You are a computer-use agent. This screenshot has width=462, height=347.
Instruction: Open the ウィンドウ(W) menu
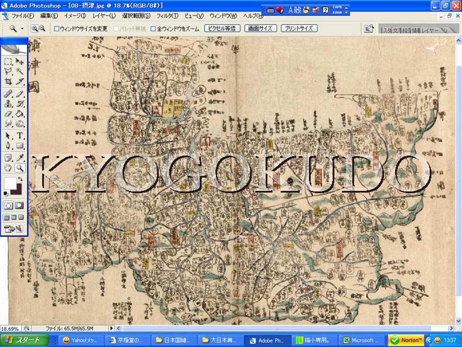[223, 16]
